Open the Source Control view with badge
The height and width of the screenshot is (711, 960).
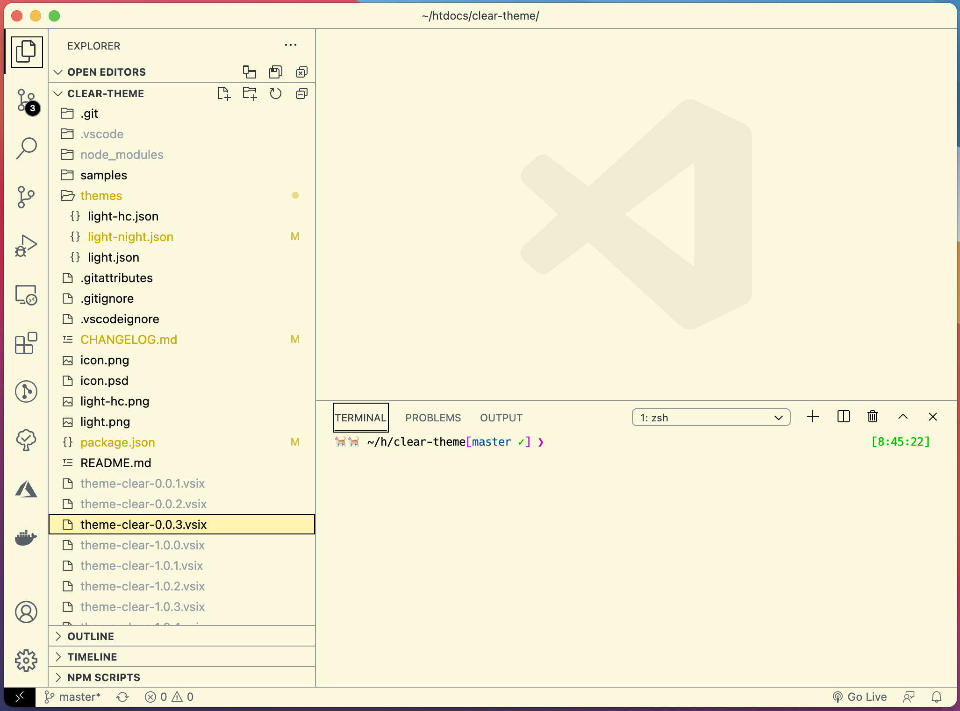[x=27, y=100]
